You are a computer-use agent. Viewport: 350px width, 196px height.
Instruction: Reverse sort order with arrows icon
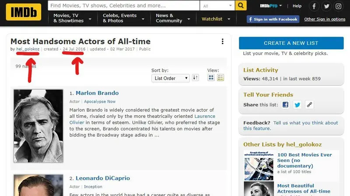point(195,78)
